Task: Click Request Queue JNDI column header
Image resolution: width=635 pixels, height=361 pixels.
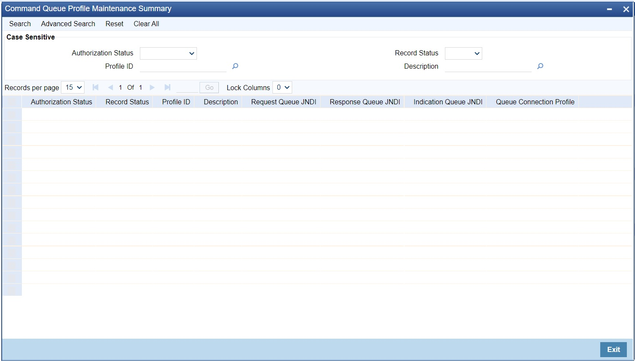Action: pos(284,102)
